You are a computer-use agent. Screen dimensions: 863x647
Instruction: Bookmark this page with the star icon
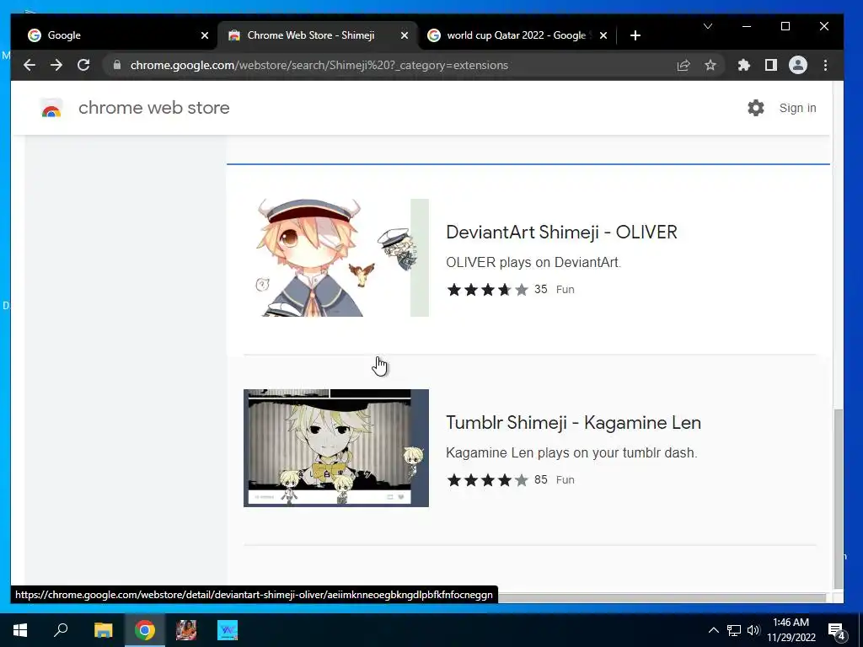710,65
